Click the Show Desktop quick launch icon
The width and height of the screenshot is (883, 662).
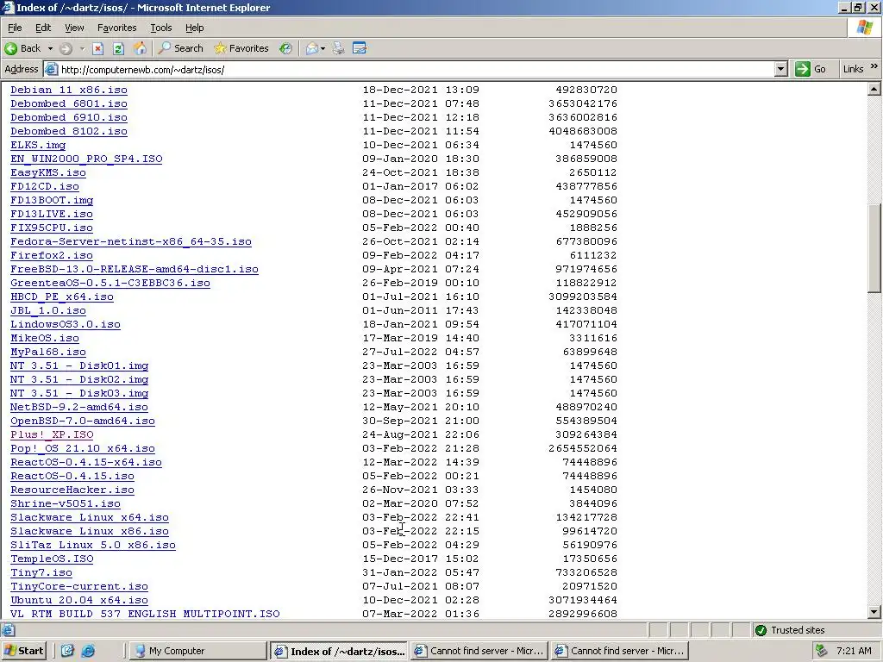click(x=67, y=651)
